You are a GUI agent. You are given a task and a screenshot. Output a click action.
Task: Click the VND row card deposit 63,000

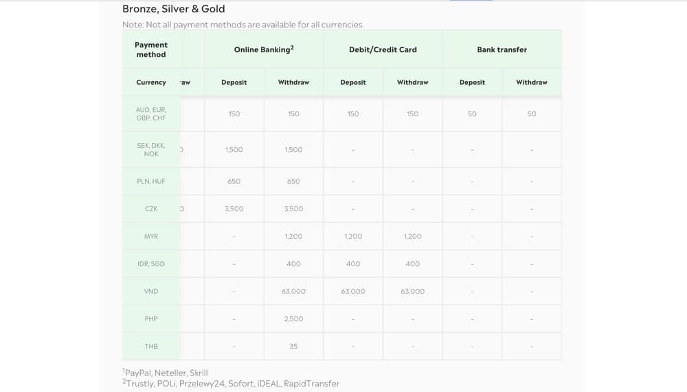(353, 291)
